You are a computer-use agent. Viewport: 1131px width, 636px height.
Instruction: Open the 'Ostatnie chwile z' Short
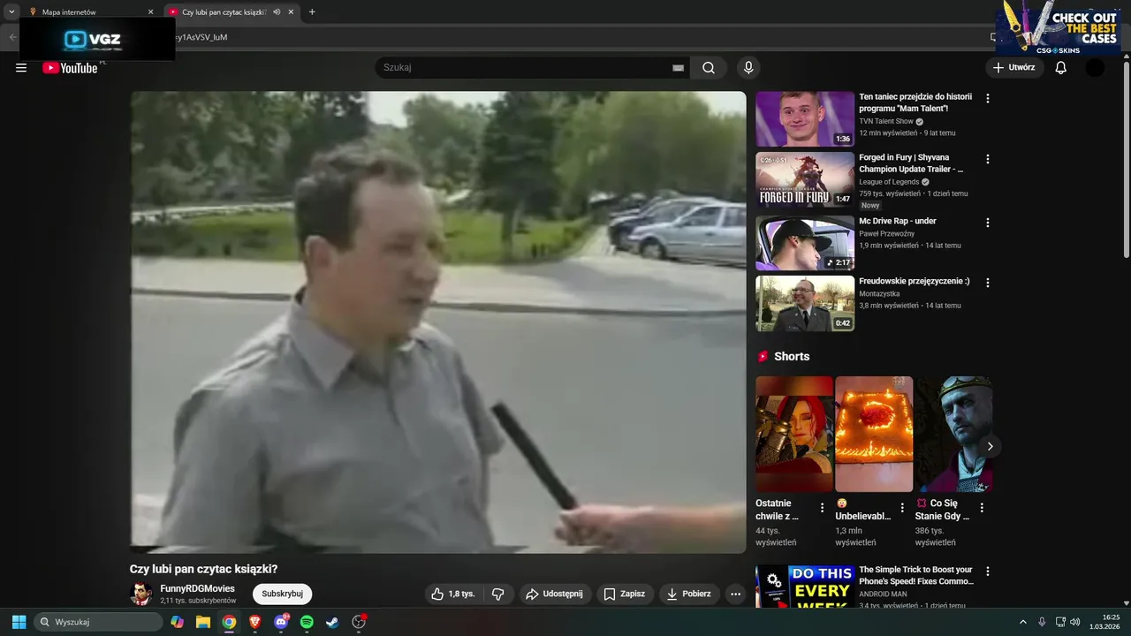(x=794, y=434)
